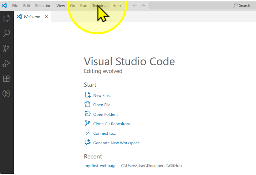The width and height of the screenshot is (256, 175).
Task: Click the New File icon under Start
Action: click(x=88, y=95)
